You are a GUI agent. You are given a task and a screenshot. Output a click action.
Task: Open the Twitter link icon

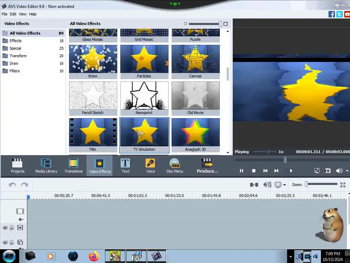339,14
